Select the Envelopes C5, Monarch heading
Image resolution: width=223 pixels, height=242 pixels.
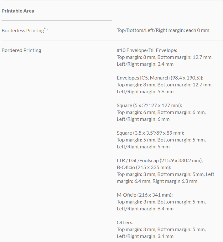click(x=160, y=78)
